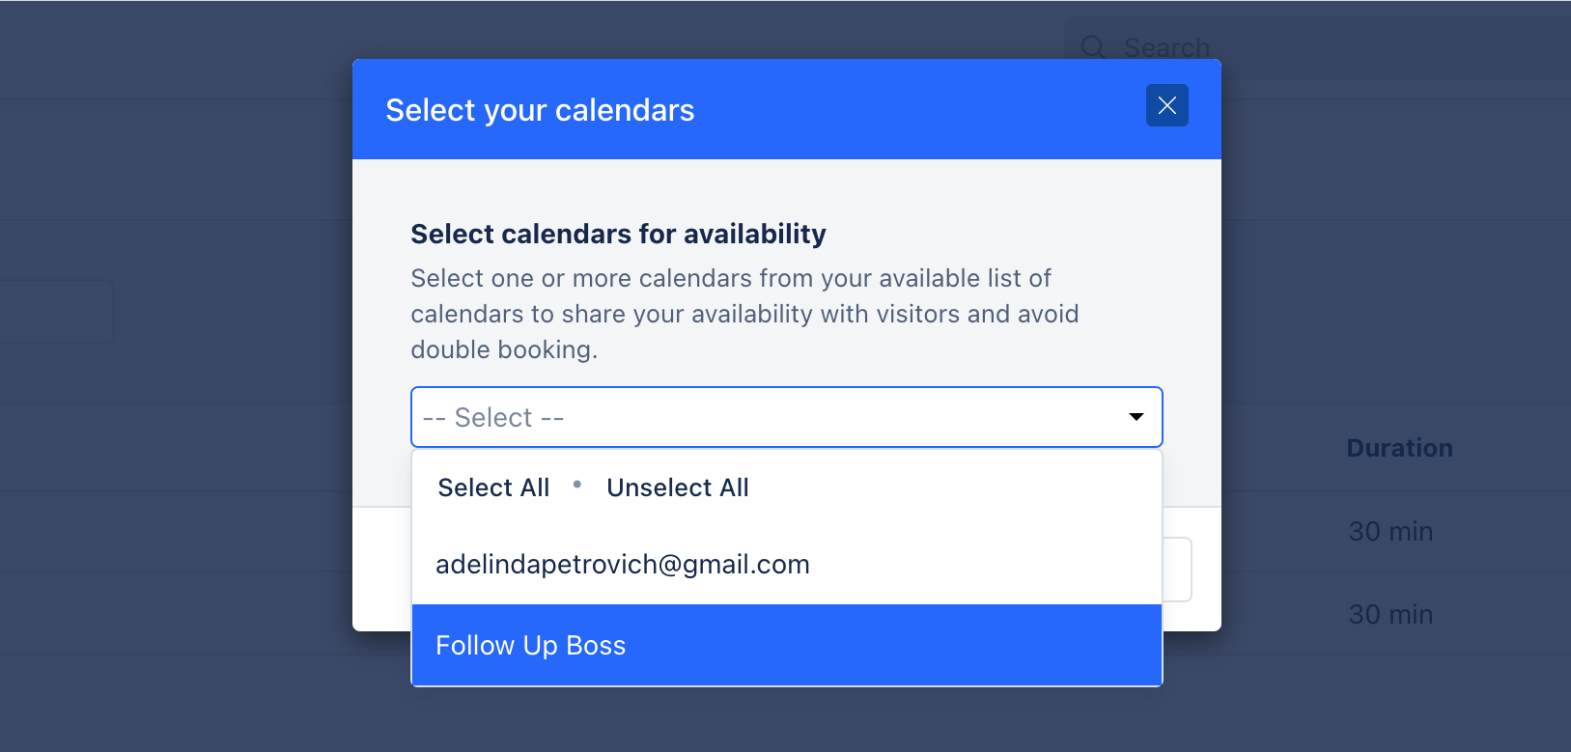The height and width of the screenshot is (752, 1571).
Task: Open the -- Select -- calendar field
Action: point(786,417)
